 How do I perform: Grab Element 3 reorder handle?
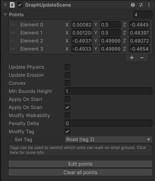click(x=13, y=49)
